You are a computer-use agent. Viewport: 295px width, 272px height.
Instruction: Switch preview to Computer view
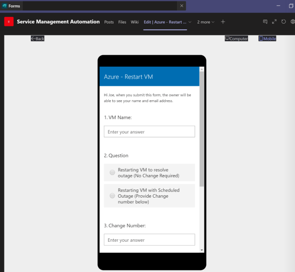tap(236, 38)
